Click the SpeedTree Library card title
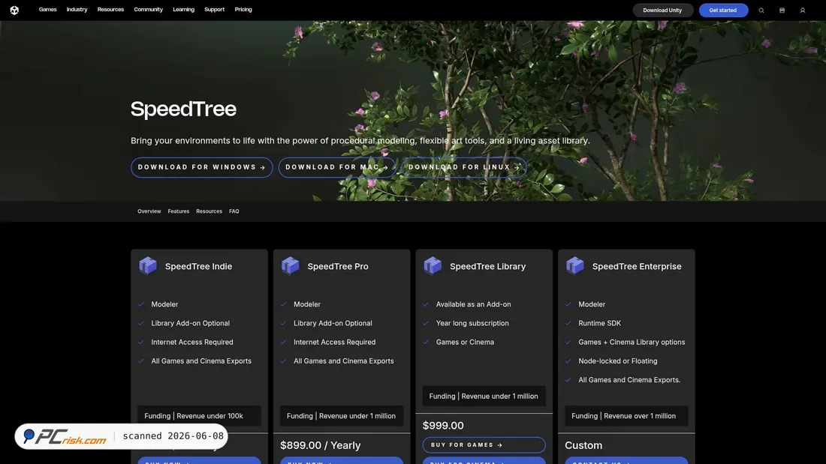826x464 pixels. point(488,266)
